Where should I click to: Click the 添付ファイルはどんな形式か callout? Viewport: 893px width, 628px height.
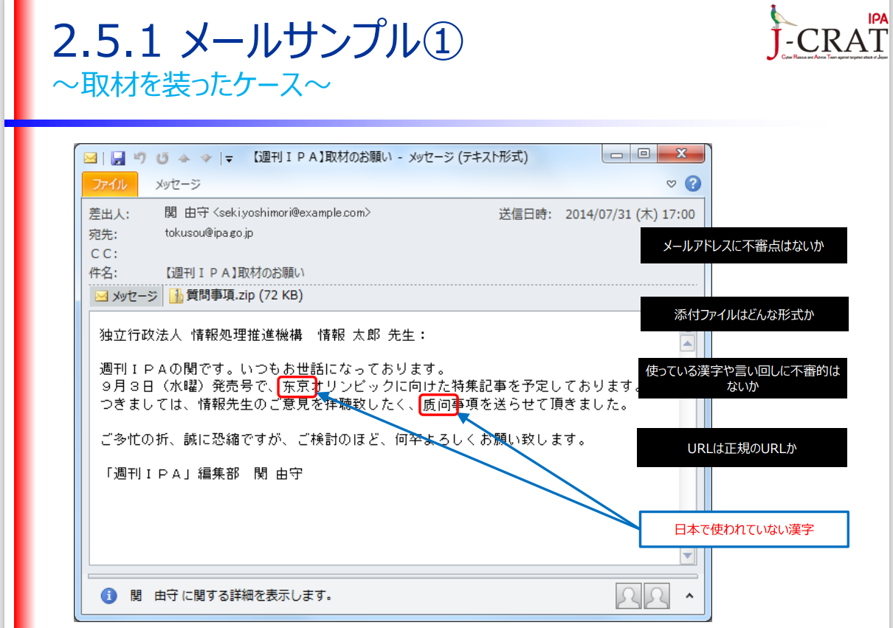pos(743,314)
